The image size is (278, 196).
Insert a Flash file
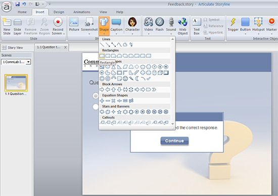[x=159, y=25]
